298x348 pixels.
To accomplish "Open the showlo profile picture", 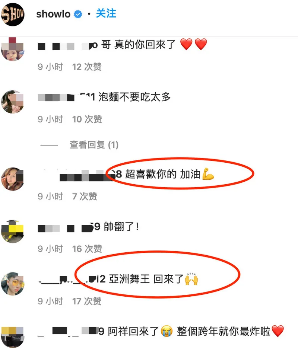I will [12, 15].
